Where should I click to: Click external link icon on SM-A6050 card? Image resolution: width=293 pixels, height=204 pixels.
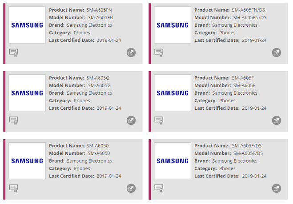click(131, 188)
